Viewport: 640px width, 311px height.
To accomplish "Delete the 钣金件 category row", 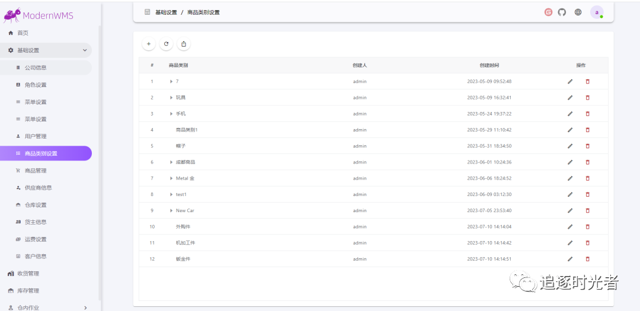I will click(588, 259).
